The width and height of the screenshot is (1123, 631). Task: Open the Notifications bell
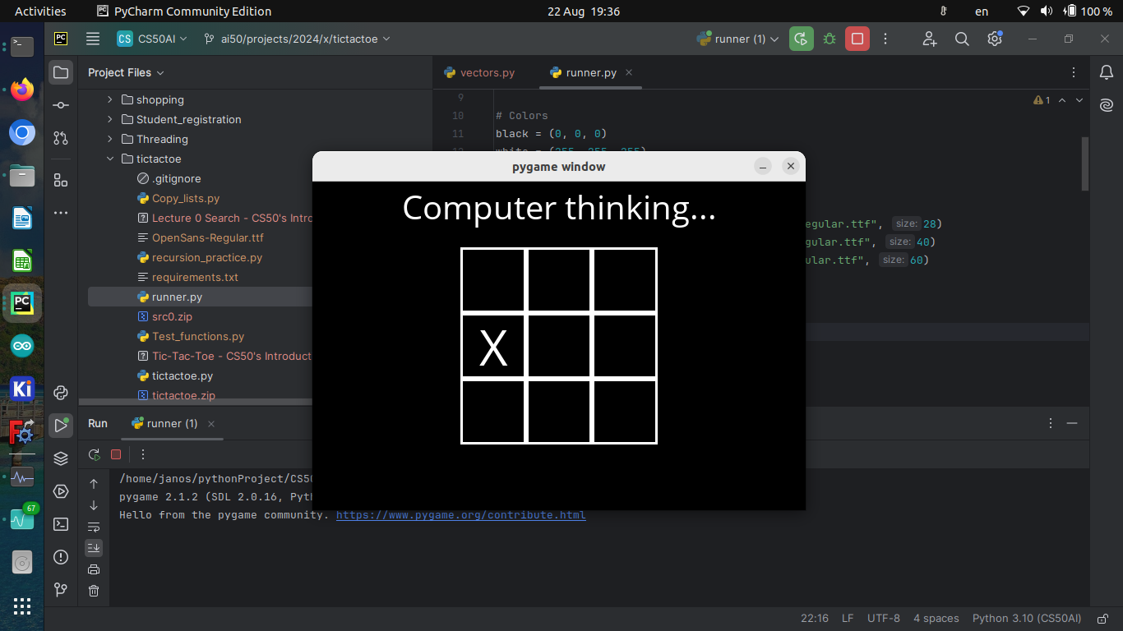click(x=1107, y=72)
